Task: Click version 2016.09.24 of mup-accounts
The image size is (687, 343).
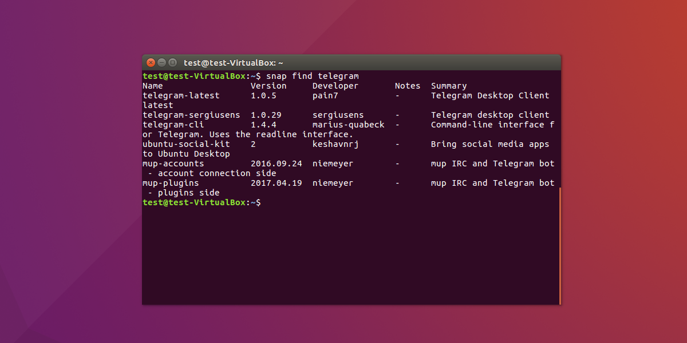Action: (x=276, y=163)
